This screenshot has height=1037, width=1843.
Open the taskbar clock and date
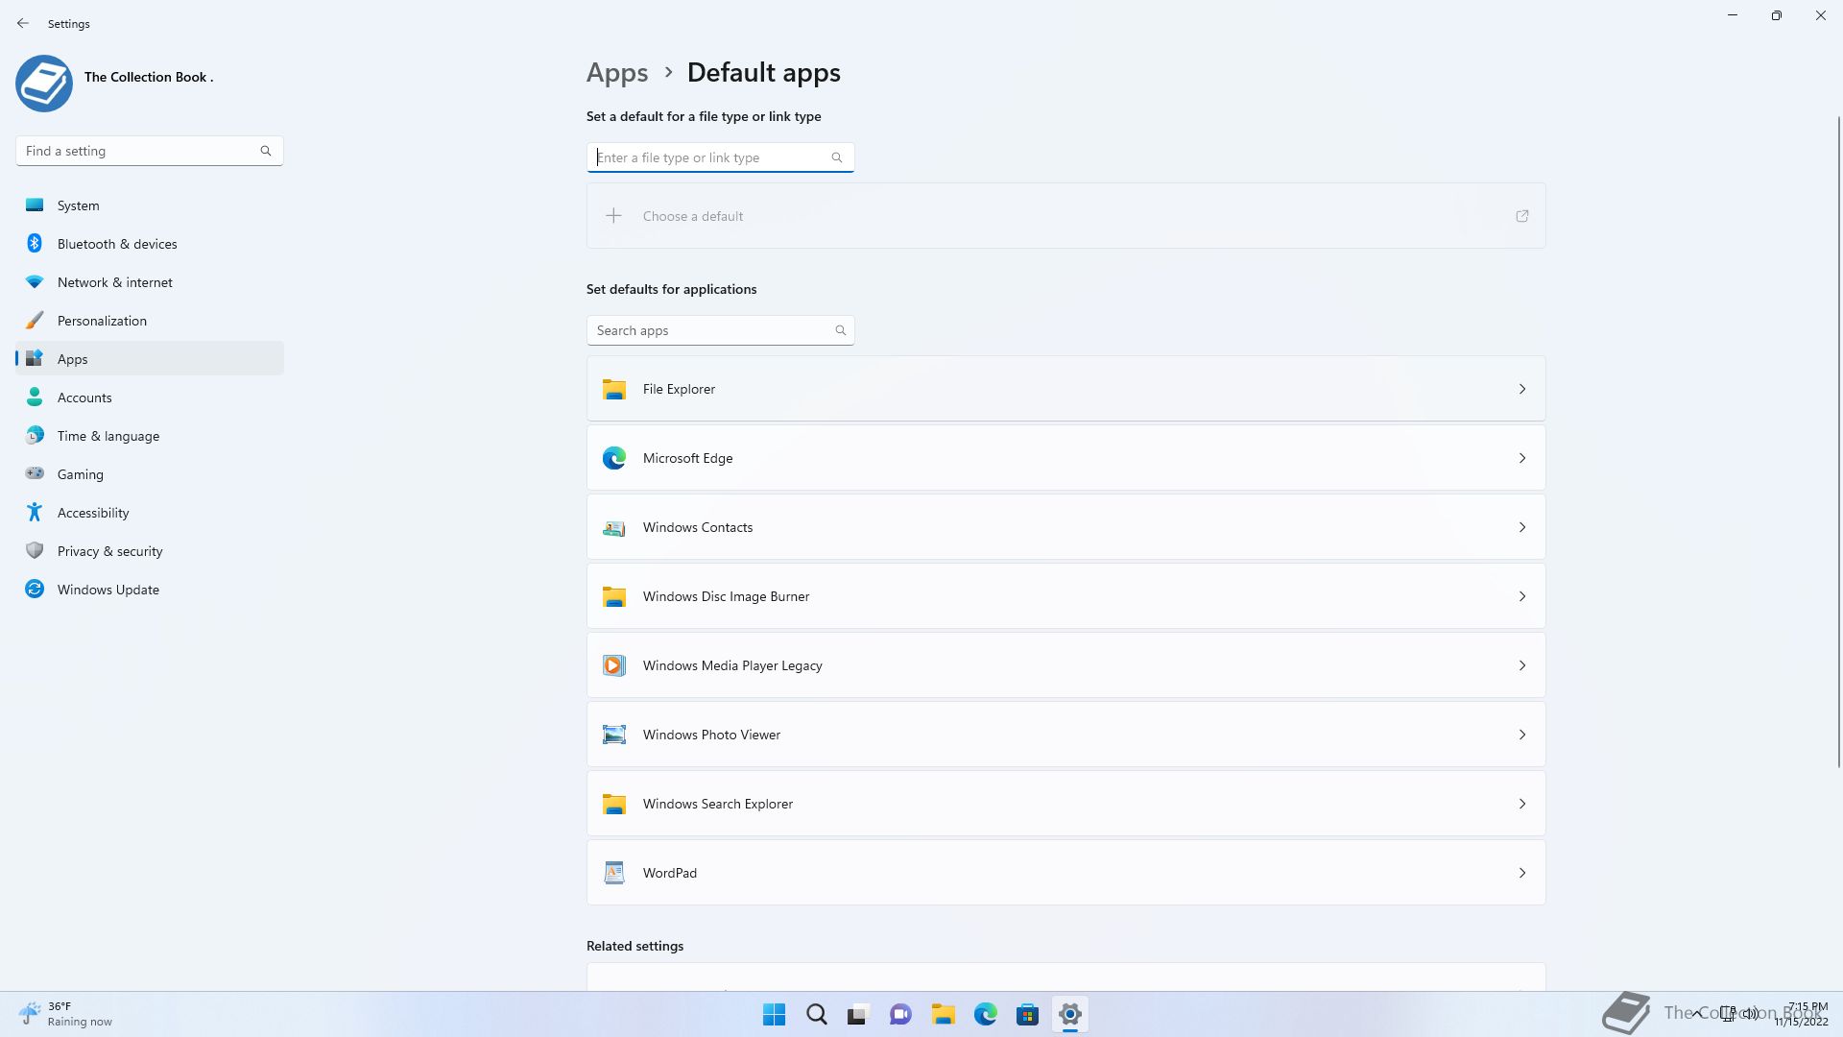pyautogui.click(x=1802, y=1014)
